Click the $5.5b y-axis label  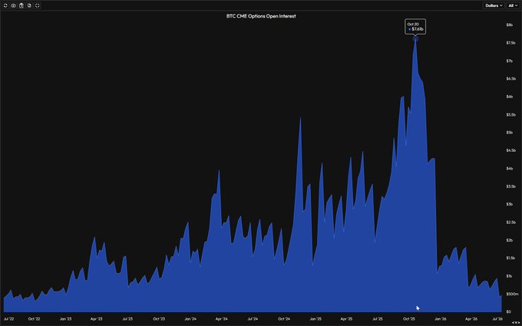click(510, 115)
